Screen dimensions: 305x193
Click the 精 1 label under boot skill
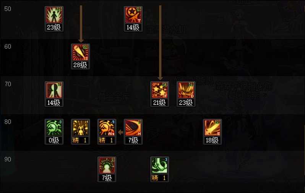159,178
